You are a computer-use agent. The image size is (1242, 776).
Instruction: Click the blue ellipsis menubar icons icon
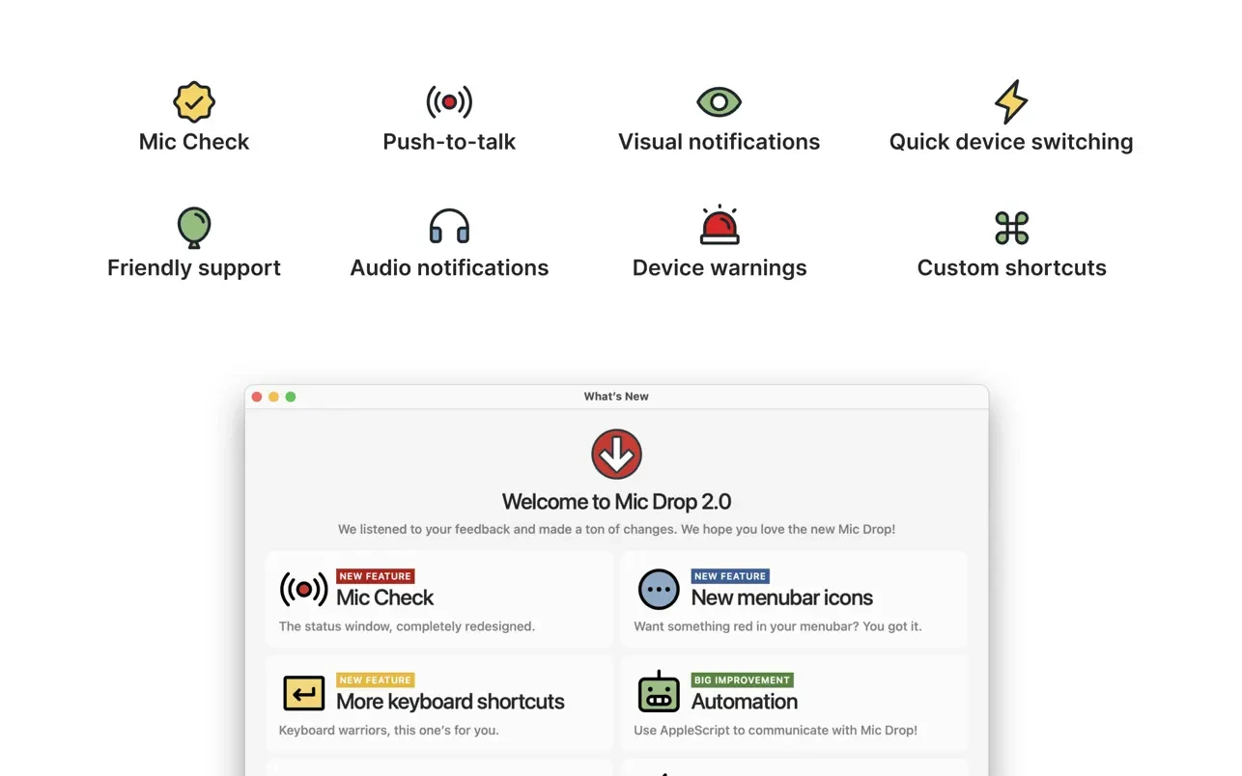pyautogui.click(x=659, y=589)
